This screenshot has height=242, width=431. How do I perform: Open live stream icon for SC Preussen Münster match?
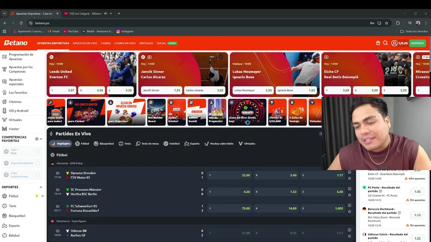coord(58,190)
